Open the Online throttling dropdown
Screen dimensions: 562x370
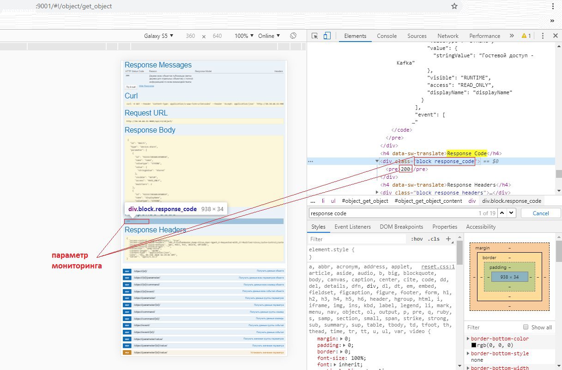pos(268,36)
